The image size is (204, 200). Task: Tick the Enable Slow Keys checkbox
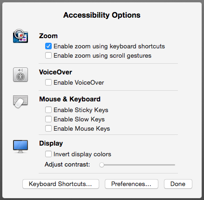48,119
